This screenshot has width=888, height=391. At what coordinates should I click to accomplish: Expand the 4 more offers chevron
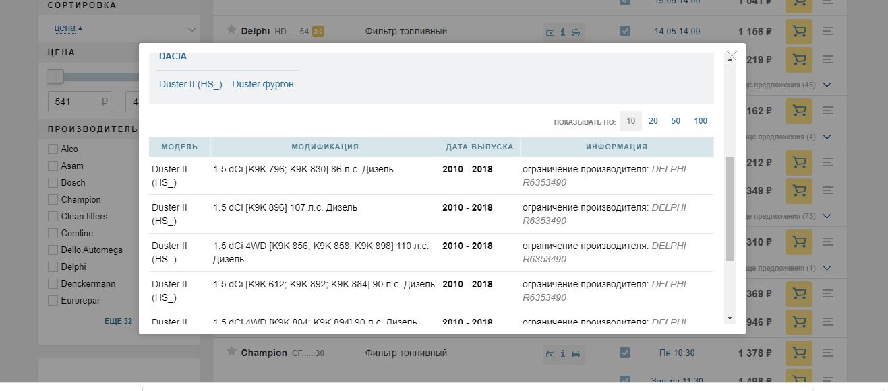[x=828, y=137]
